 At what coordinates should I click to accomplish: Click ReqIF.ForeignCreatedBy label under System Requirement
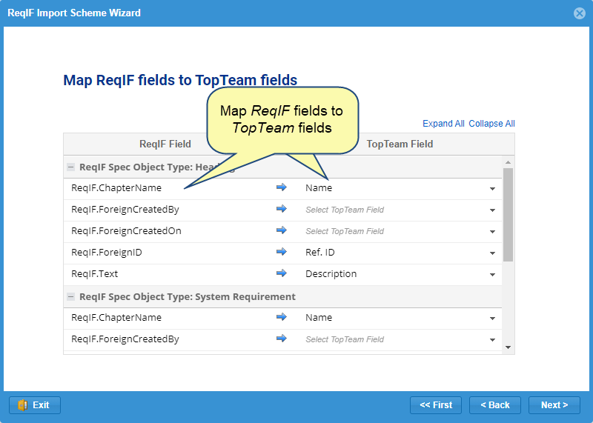point(125,339)
